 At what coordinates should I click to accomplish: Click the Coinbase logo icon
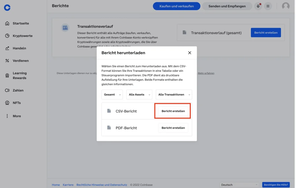point(7,8)
